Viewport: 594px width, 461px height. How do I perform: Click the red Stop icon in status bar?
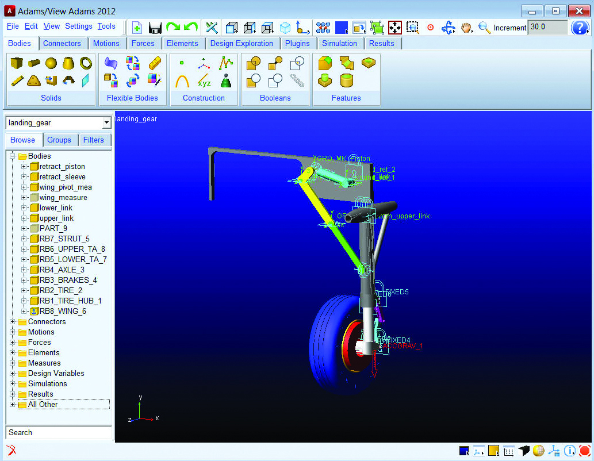[585, 451]
